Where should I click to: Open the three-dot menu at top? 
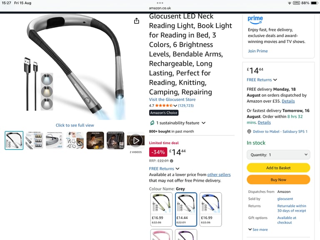[x=160, y=3]
